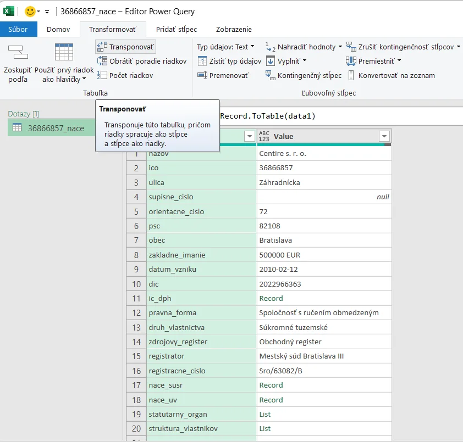Click the Zistiť typ údajov label
The height and width of the screenshot is (442, 463).
235,61
